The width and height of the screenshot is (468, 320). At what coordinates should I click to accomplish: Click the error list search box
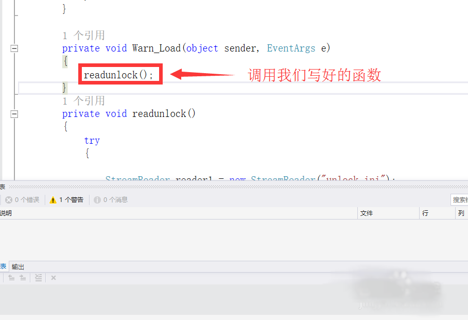459,199
